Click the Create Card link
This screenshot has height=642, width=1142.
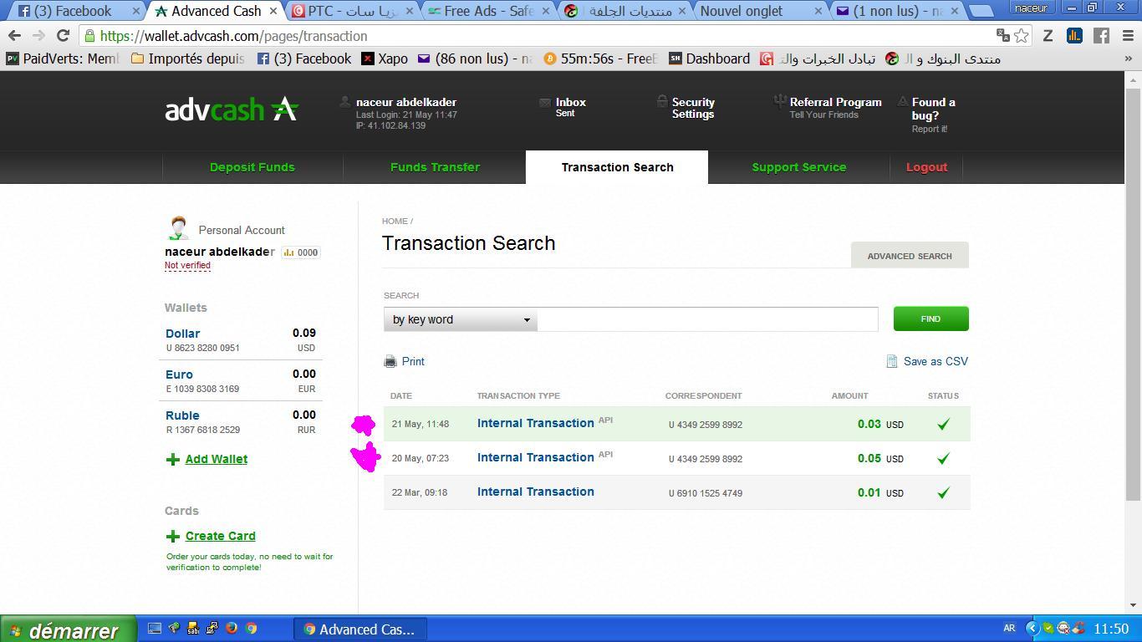pos(221,536)
